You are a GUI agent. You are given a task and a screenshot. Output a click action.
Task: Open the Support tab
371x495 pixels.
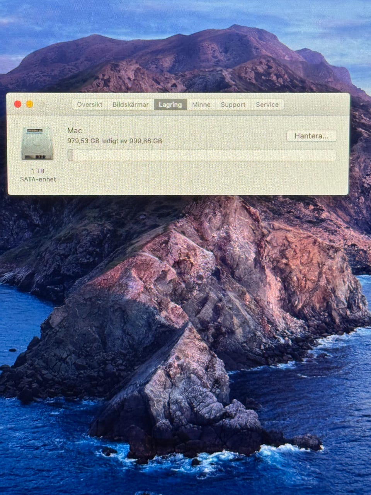click(x=233, y=104)
